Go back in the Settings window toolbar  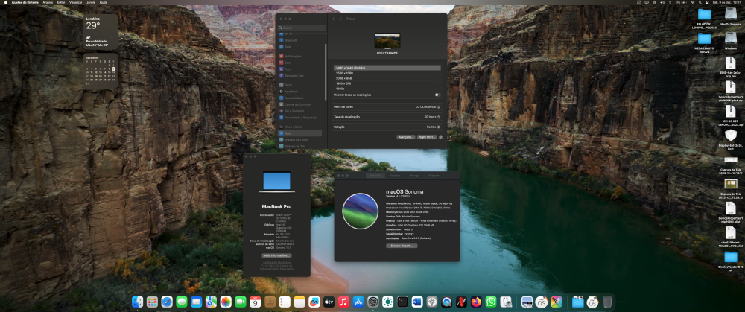(334, 19)
